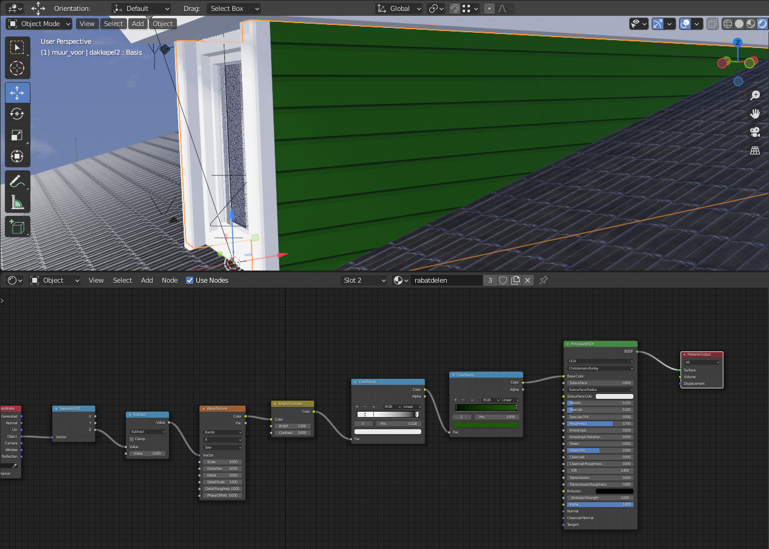Toggle viewport gizmos visibility
Image resolution: width=769 pixels, height=549 pixels.
[x=657, y=24]
